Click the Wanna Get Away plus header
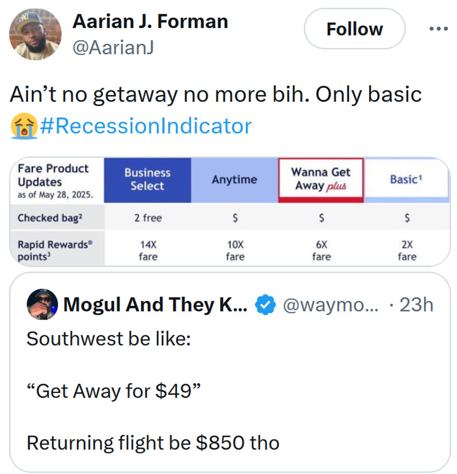 [x=321, y=179]
